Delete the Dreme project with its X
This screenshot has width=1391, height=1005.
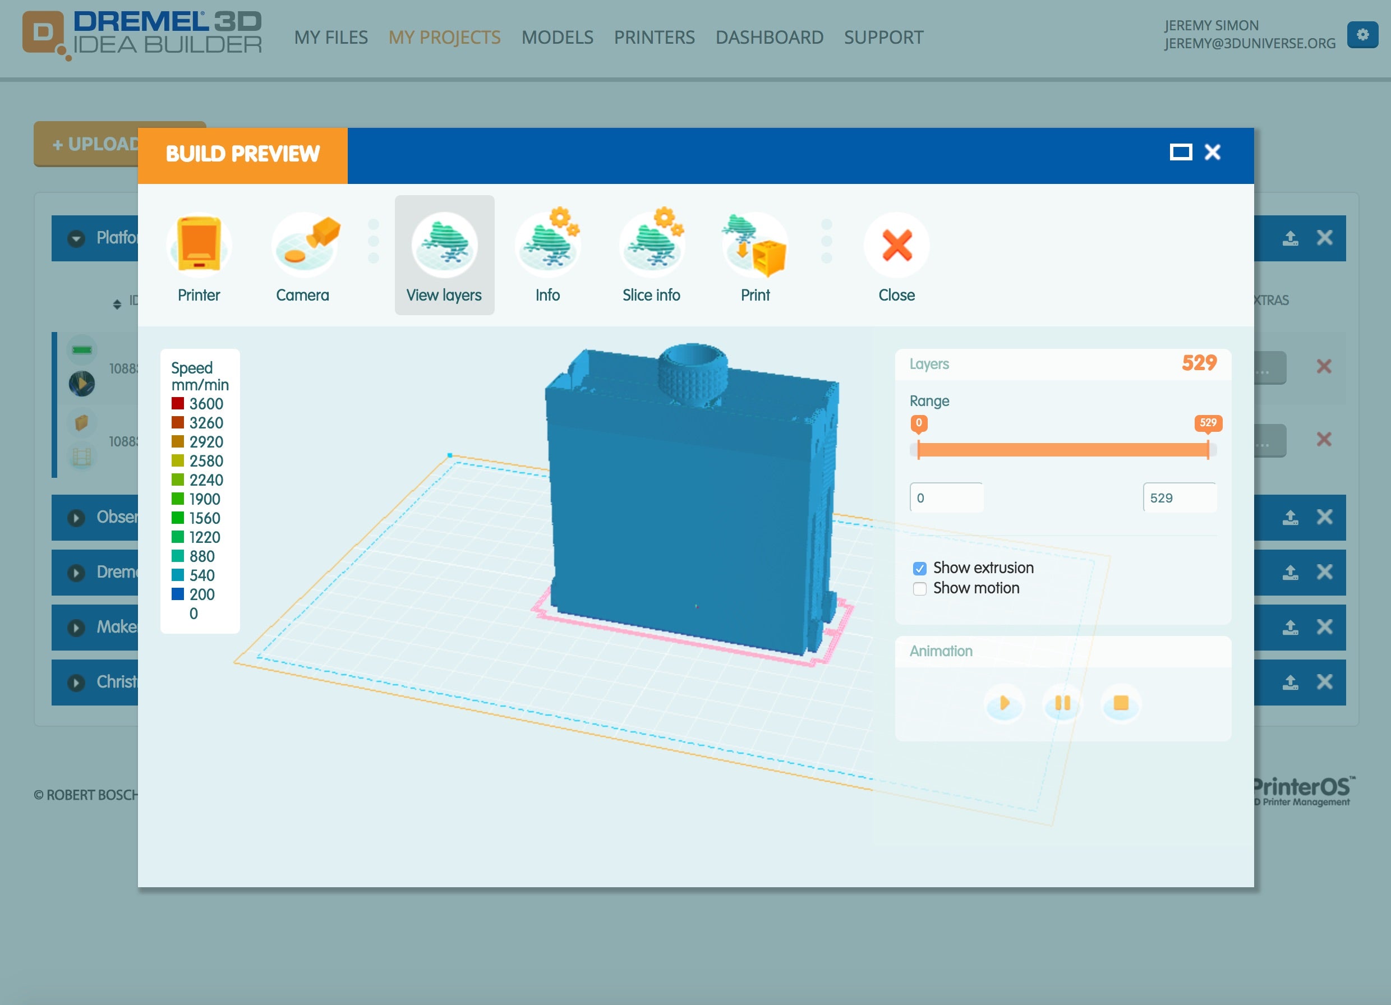(x=1325, y=572)
